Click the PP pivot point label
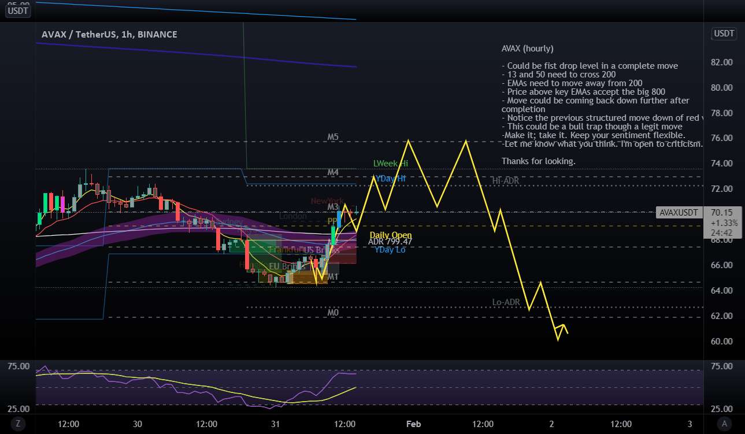 [x=332, y=221]
